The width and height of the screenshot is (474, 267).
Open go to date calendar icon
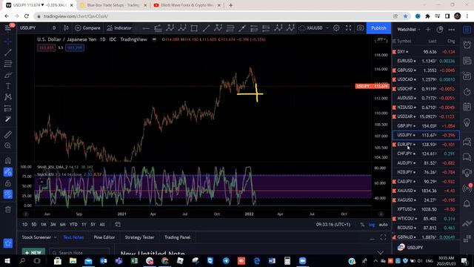click(x=118, y=224)
